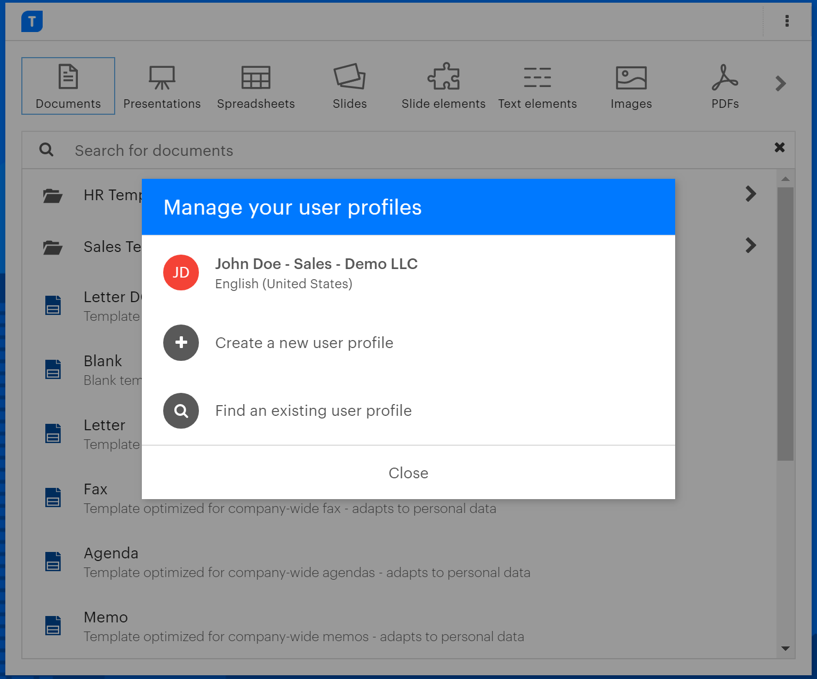Clear search with the X icon
This screenshot has height=679, width=817.
[x=780, y=147]
